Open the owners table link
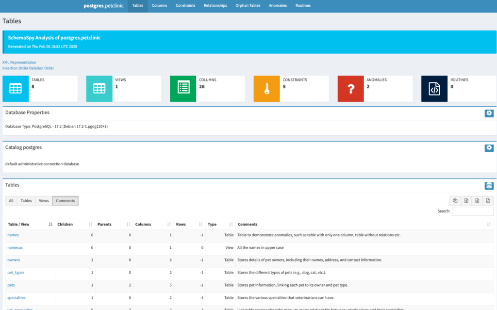This screenshot has width=497, height=310. point(14,260)
